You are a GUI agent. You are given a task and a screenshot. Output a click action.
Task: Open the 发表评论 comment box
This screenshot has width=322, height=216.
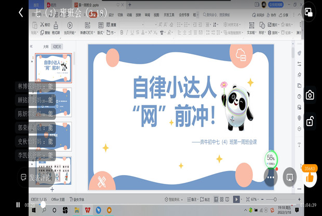[36, 177]
